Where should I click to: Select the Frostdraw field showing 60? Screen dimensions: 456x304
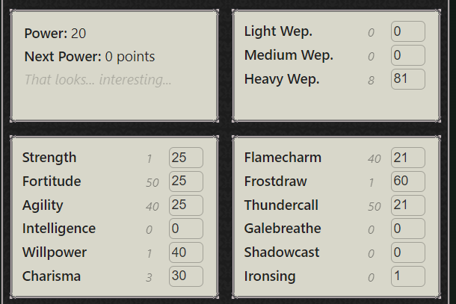pyautogui.click(x=407, y=182)
